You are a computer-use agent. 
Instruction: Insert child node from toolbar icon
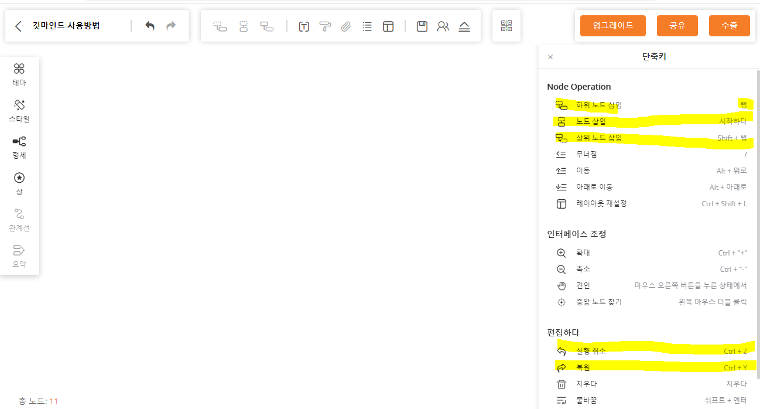(220, 26)
